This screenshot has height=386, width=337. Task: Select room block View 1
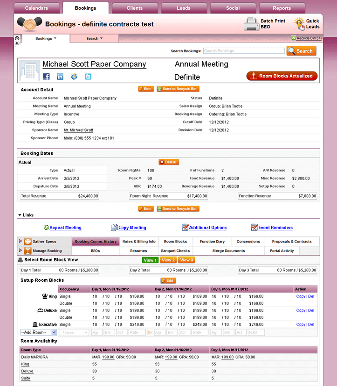151,260
